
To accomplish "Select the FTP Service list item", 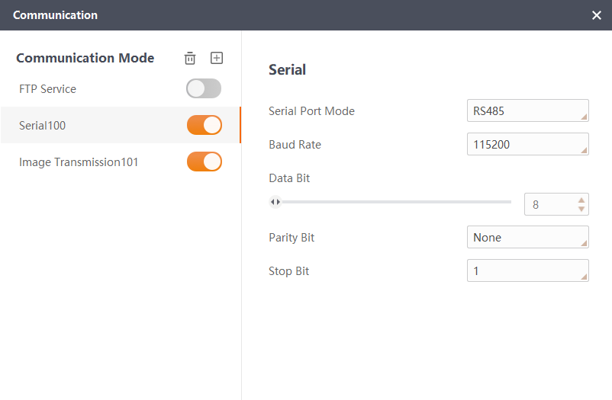I will (x=121, y=88).
